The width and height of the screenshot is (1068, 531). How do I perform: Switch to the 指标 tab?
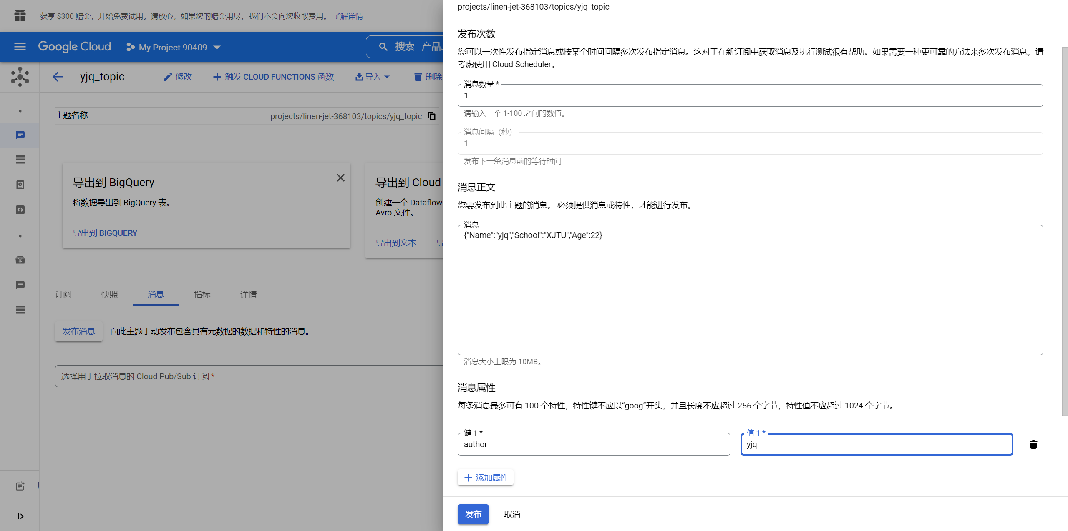coord(202,294)
